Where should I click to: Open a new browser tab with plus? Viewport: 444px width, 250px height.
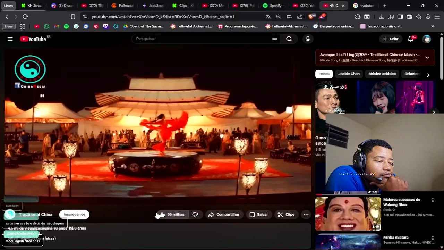pos(384,6)
